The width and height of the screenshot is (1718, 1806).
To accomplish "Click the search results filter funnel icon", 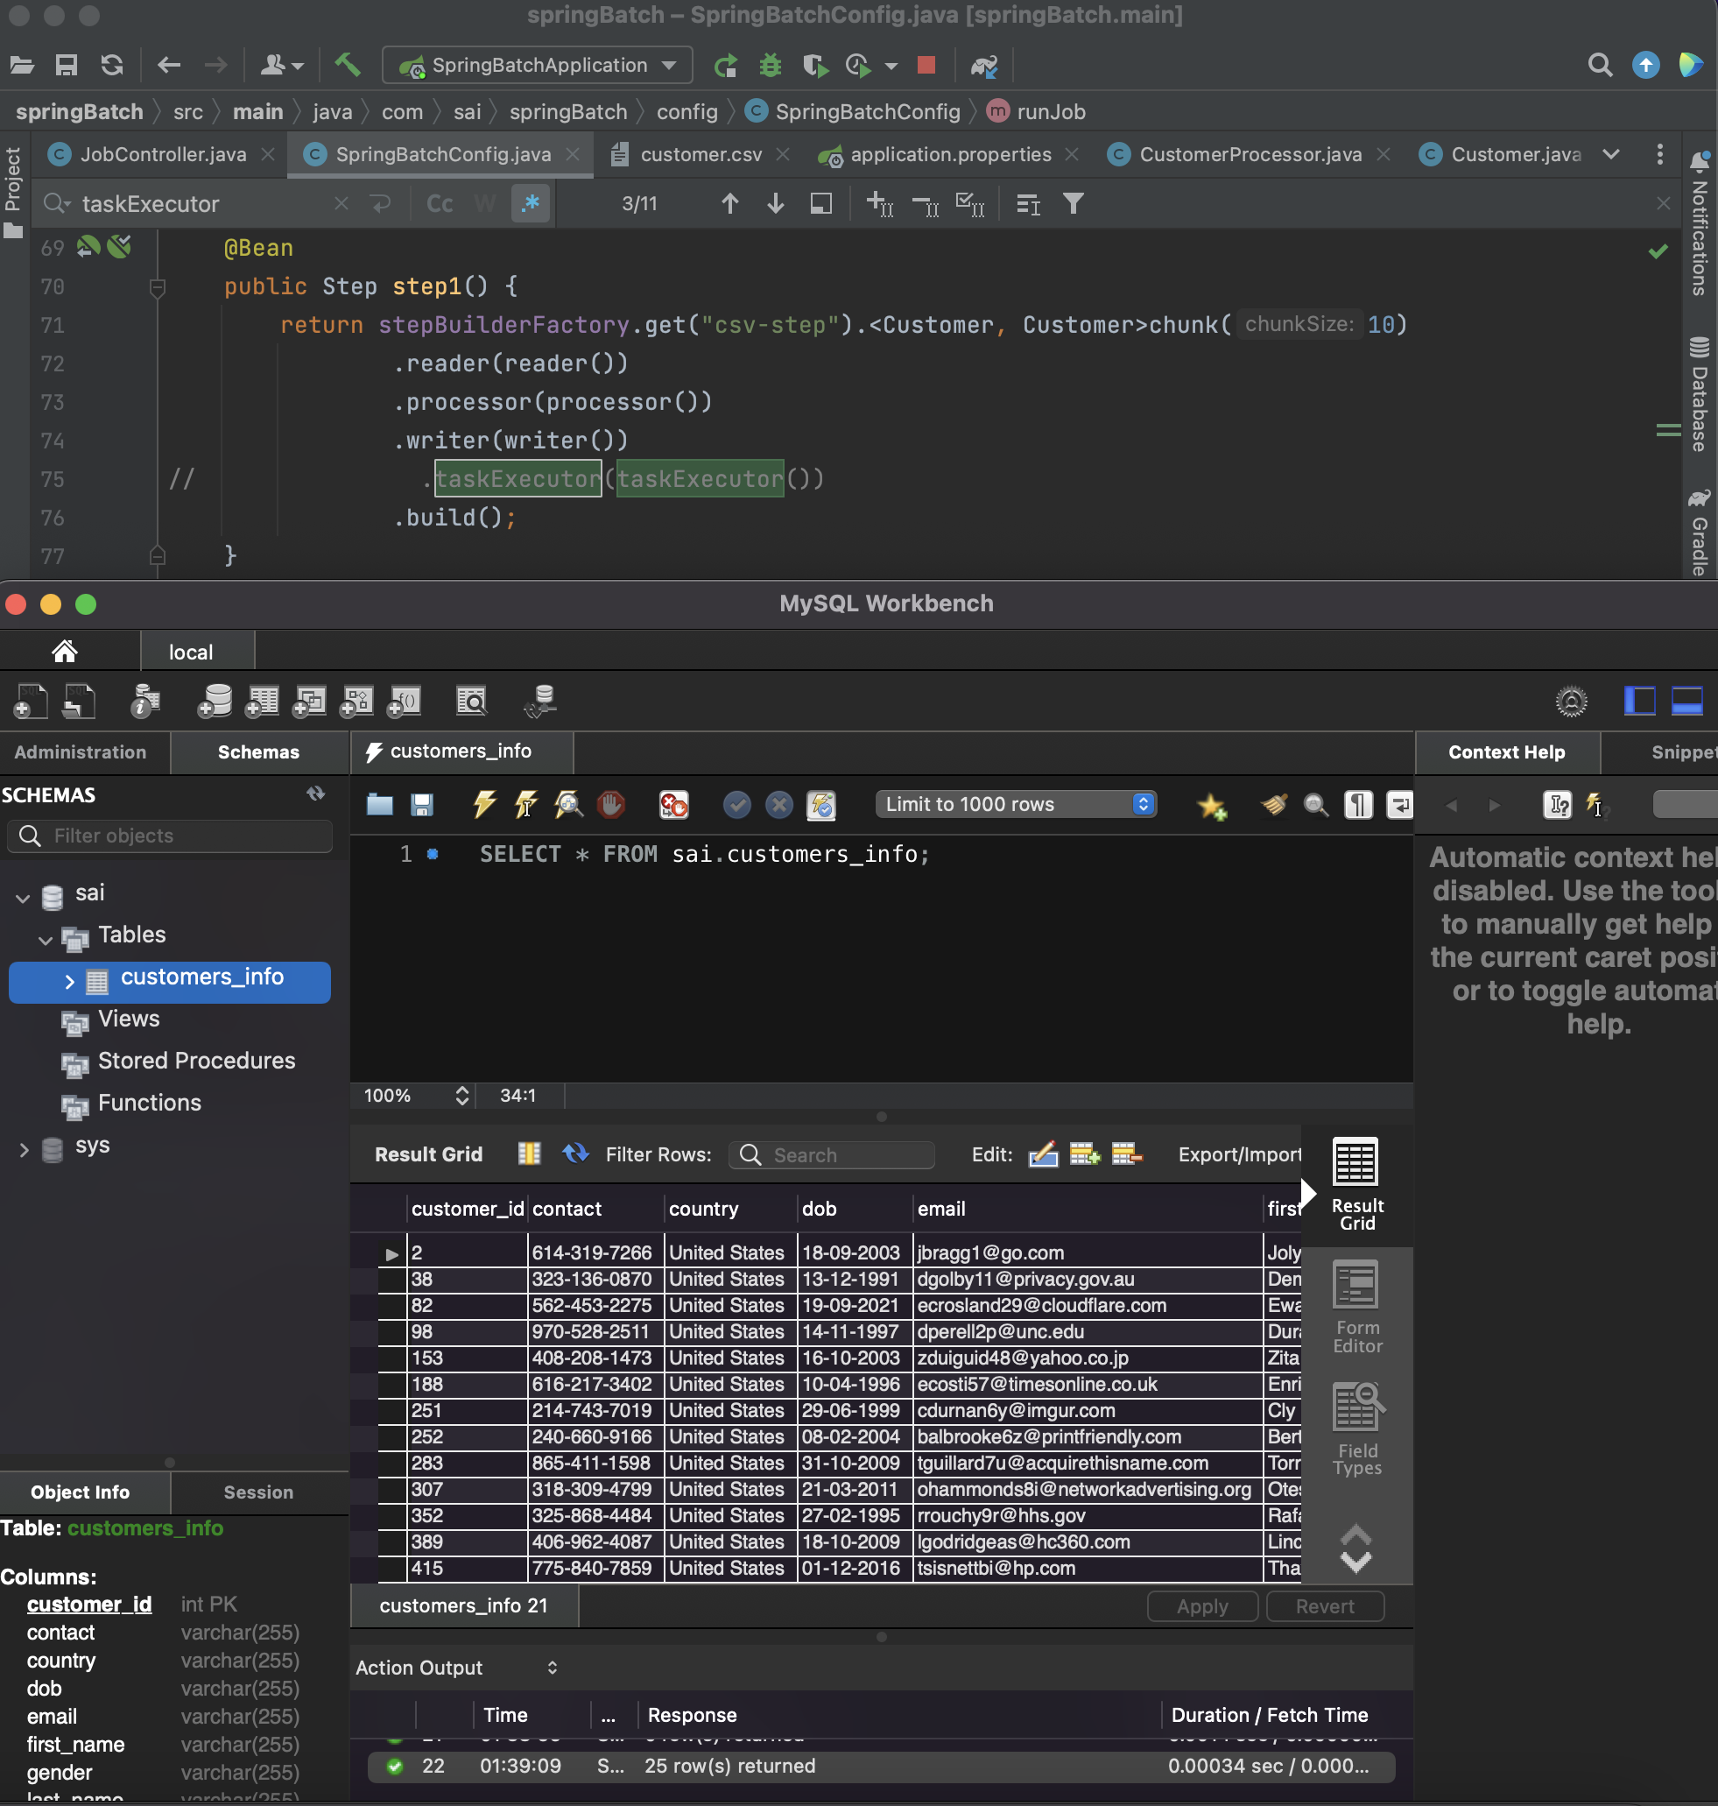I will [x=1074, y=203].
